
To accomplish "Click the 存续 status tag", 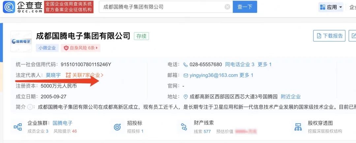I will coord(141,36).
